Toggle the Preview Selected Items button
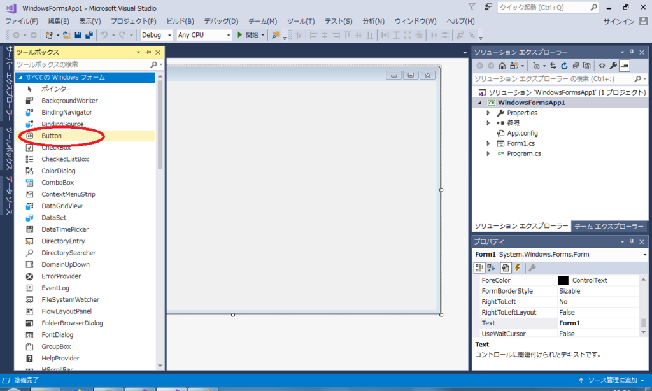Viewport: 652px width, 391px height. [x=625, y=66]
